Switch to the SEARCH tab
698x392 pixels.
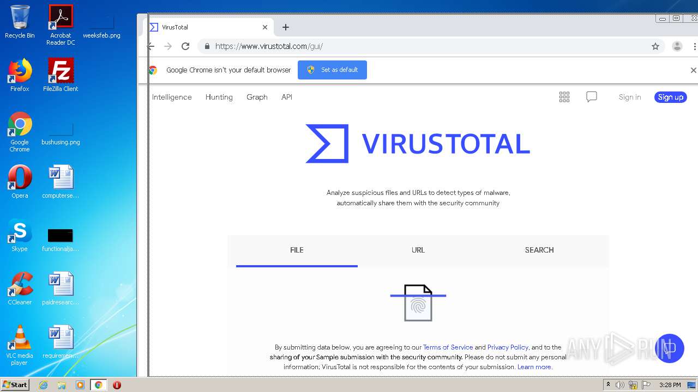pyautogui.click(x=539, y=250)
